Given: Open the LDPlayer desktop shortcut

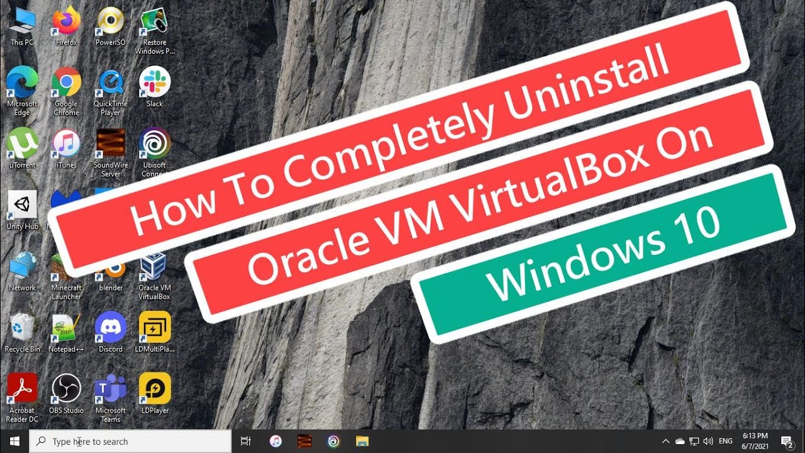Looking at the screenshot, I should coord(154,394).
